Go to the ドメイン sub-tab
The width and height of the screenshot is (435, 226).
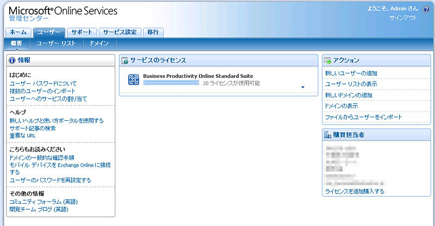99,44
